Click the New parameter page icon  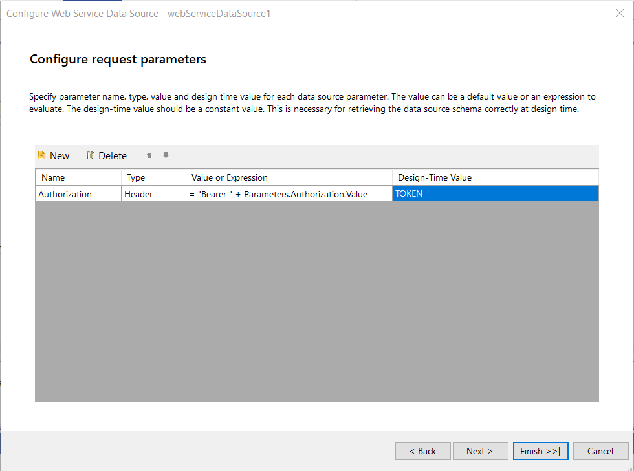click(x=42, y=155)
